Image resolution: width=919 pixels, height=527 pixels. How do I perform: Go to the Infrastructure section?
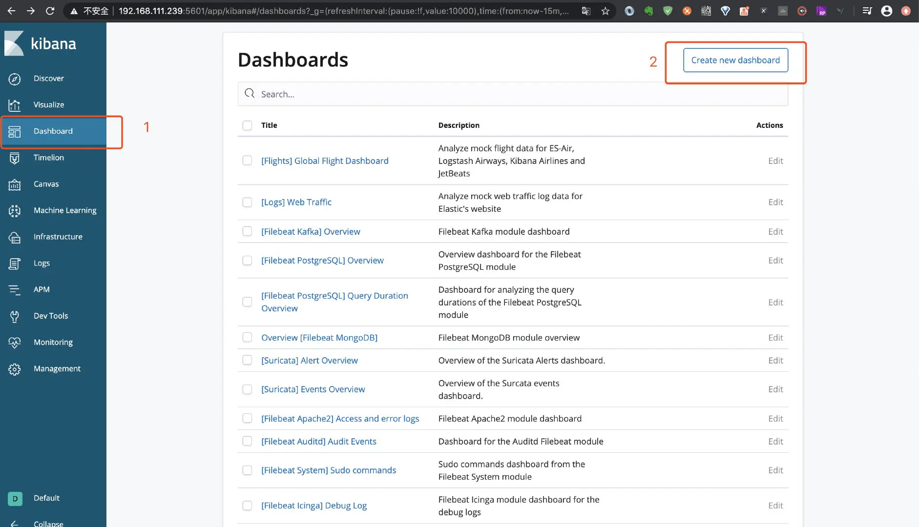pyautogui.click(x=58, y=237)
